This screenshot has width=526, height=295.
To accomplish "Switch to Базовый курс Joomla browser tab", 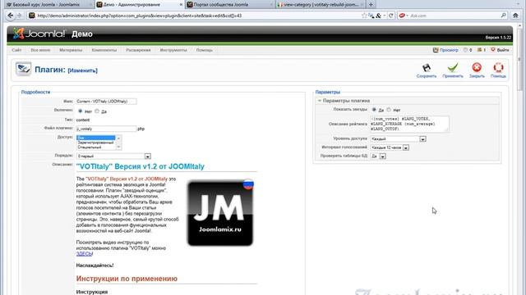I will point(48,5).
